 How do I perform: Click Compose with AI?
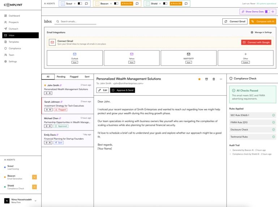263,21
